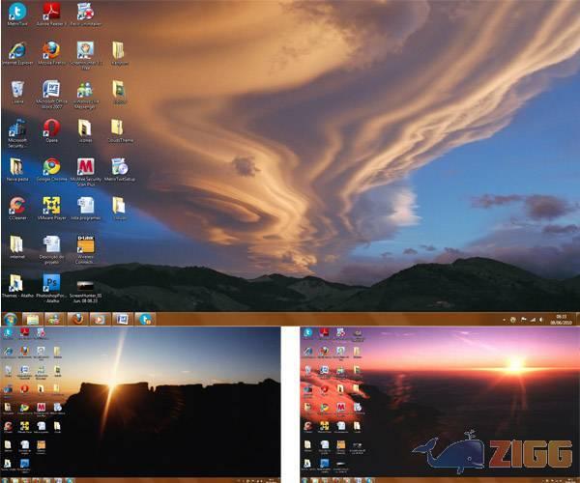Open Microsoft Office Word 2007 shortcut
580x483 pixels.
[51, 89]
